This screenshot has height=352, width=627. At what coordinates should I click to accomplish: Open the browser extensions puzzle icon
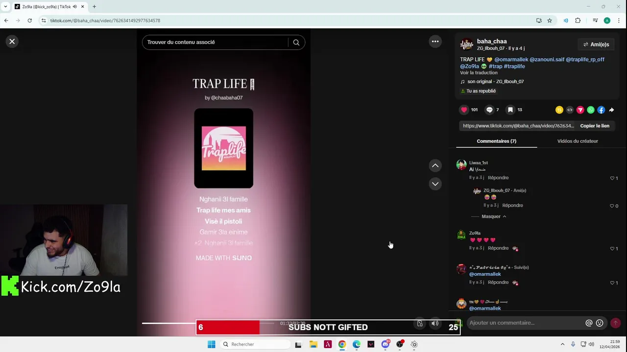pyautogui.click(x=578, y=21)
